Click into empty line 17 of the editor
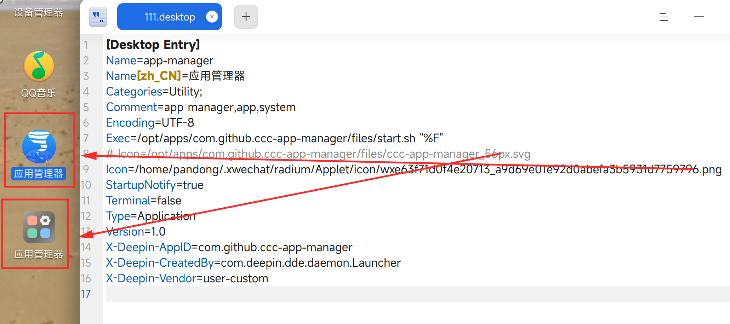 (x=418, y=294)
